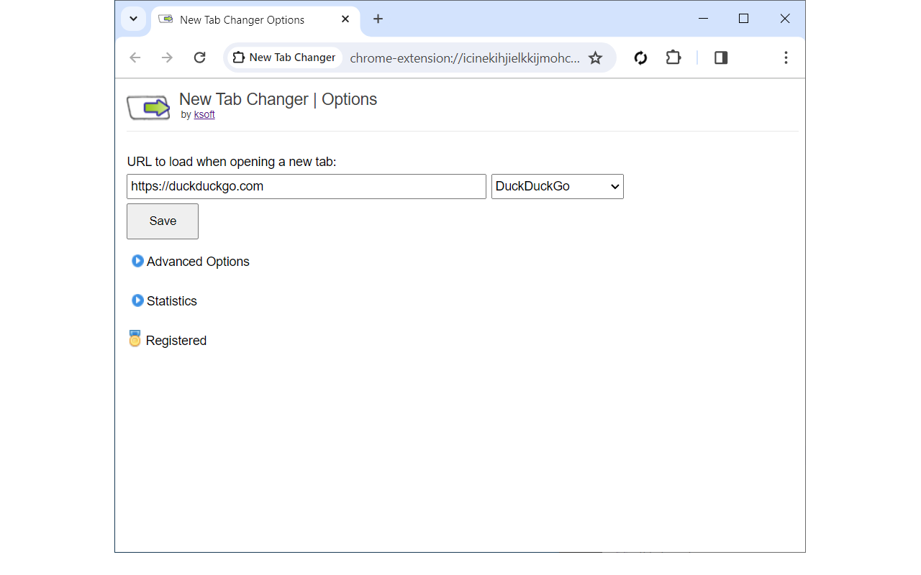921x575 pixels.
Task: Open the side panel icon
Action: pos(720,57)
